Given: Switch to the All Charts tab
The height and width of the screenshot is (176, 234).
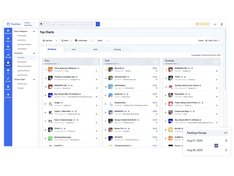Looking at the screenshot, I should 52,49.
